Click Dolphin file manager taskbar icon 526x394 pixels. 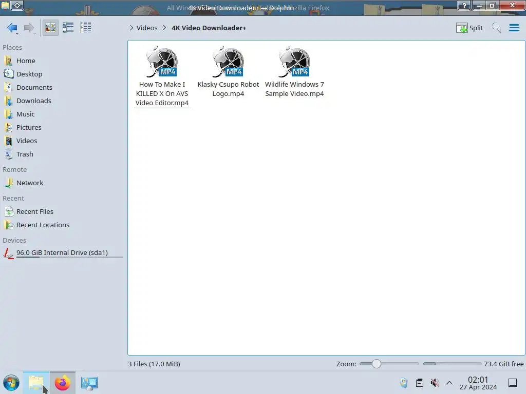[36, 383]
